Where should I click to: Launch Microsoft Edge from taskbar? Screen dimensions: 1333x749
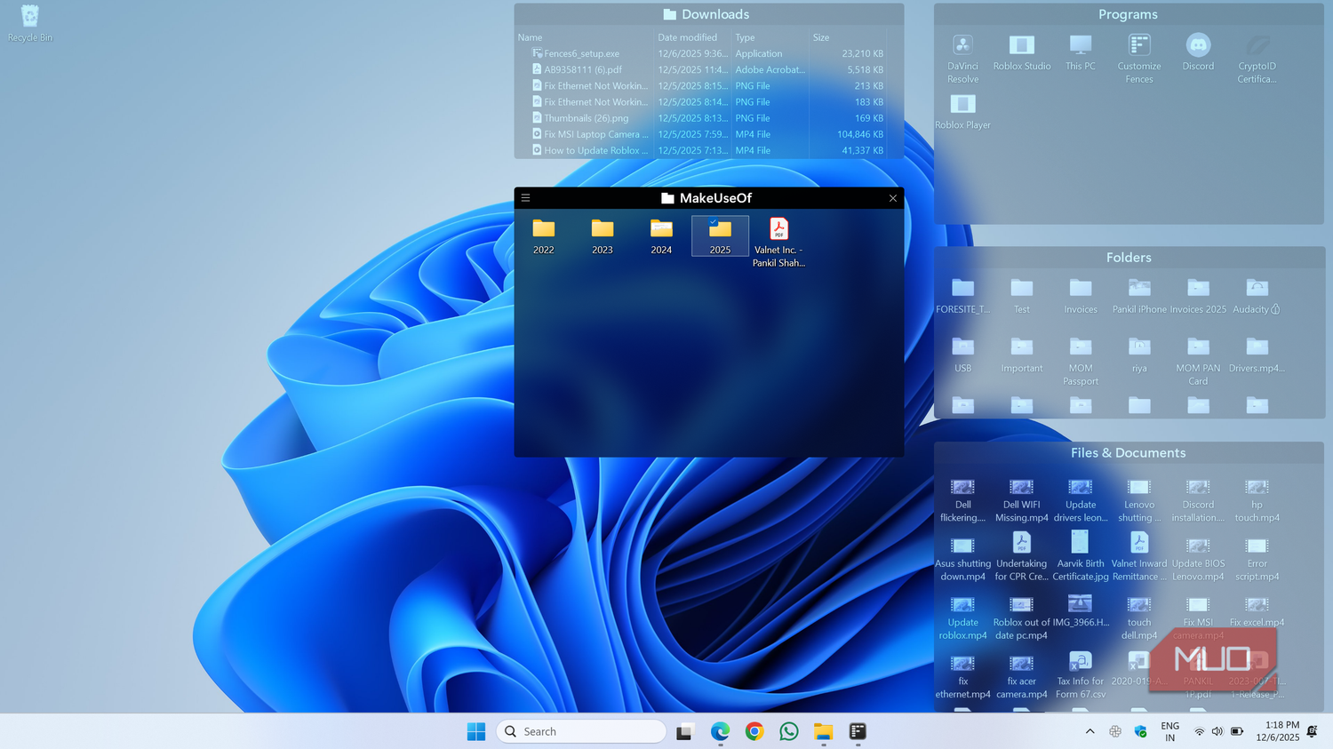click(720, 731)
